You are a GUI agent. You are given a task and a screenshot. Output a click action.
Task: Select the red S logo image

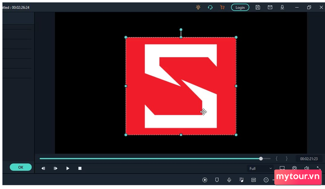[x=181, y=86]
